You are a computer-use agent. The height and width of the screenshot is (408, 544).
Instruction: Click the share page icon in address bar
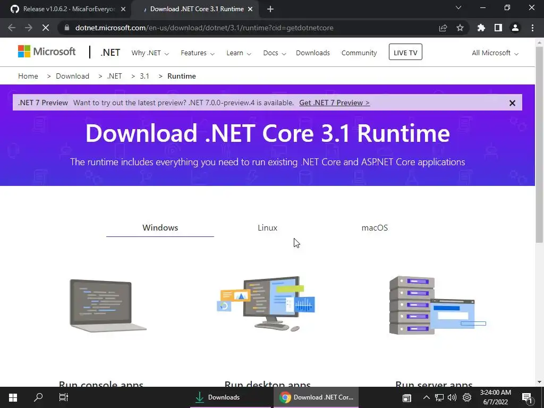pos(443,28)
